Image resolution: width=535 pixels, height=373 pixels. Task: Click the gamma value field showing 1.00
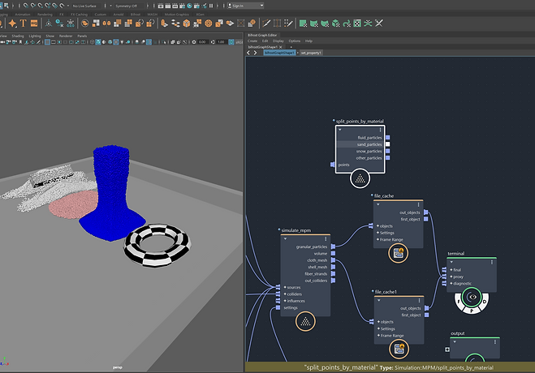click(221, 42)
